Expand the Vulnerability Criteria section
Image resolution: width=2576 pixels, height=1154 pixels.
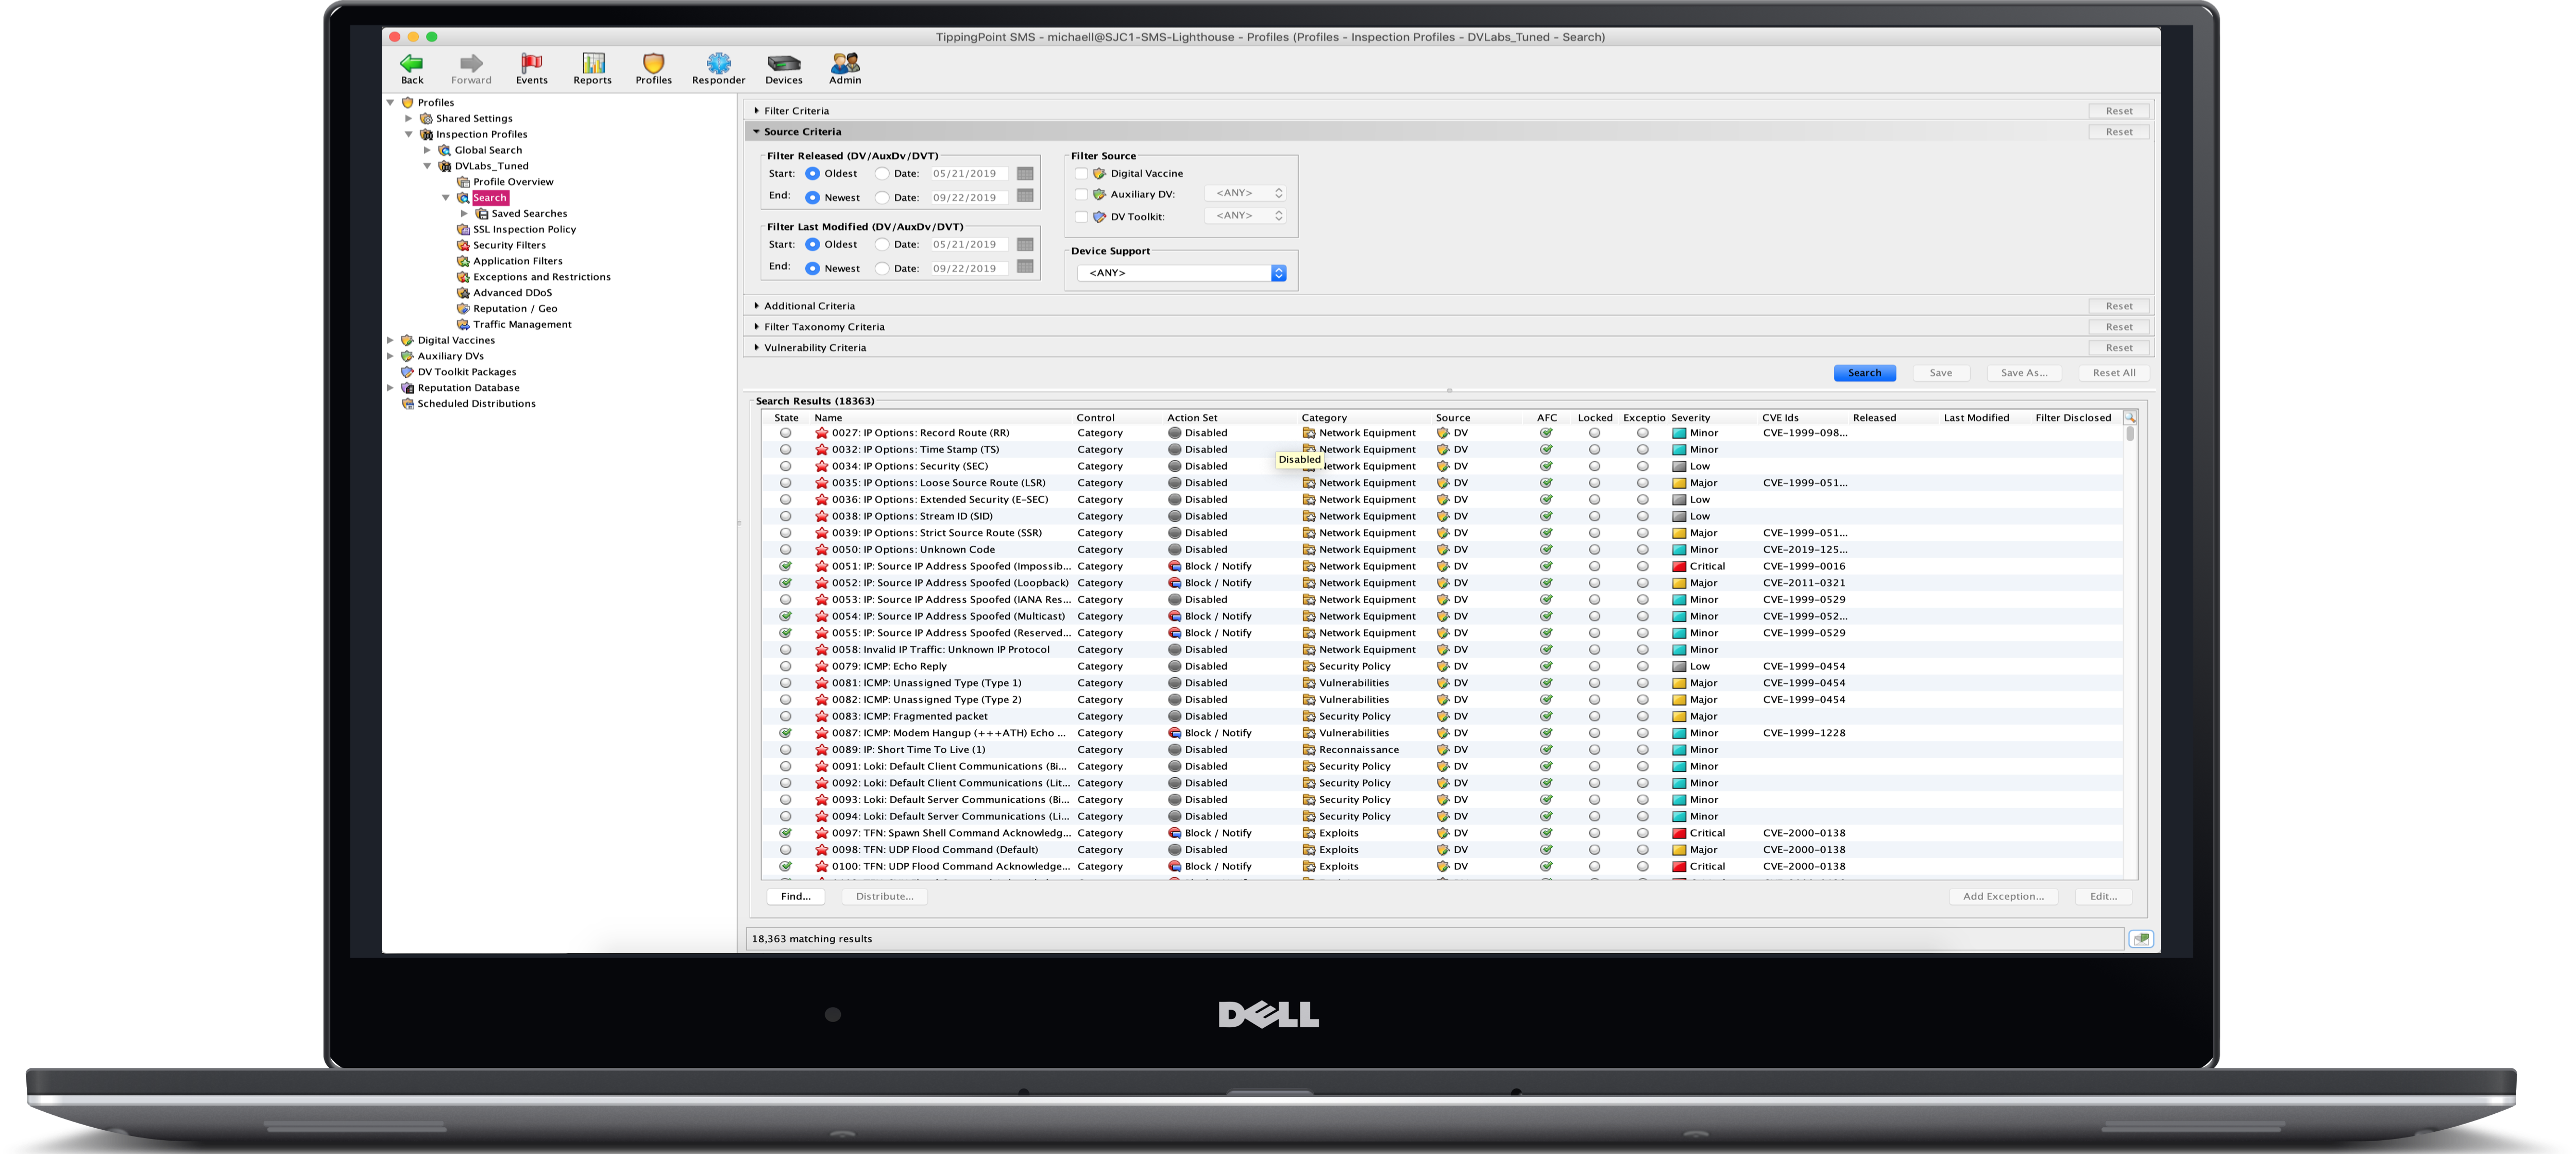coord(756,348)
